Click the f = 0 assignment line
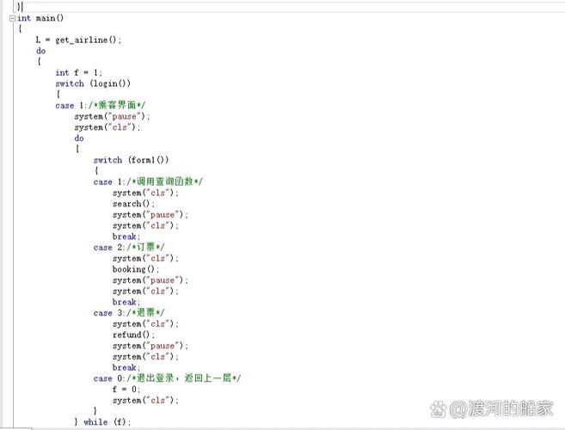This screenshot has width=565, height=430. tap(125, 390)
